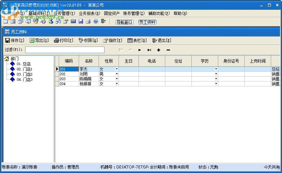This screenshot has width=282, height=173.
Task: Go to next record arrow
Action: (140, 50)
